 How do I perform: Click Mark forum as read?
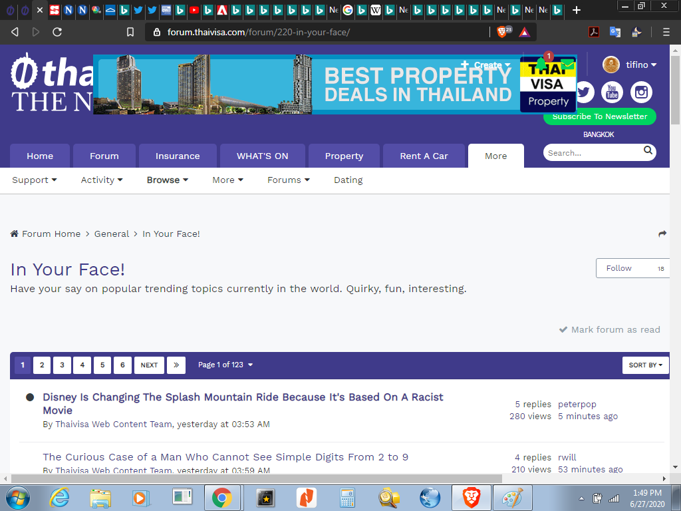point(610,329)
